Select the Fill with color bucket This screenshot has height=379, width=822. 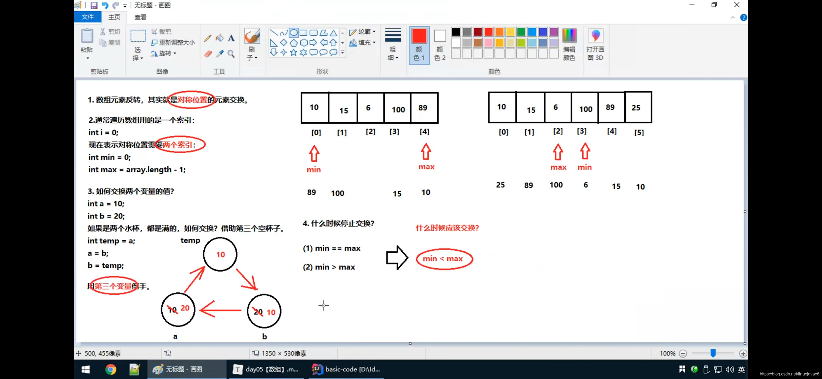pos(219,38)
